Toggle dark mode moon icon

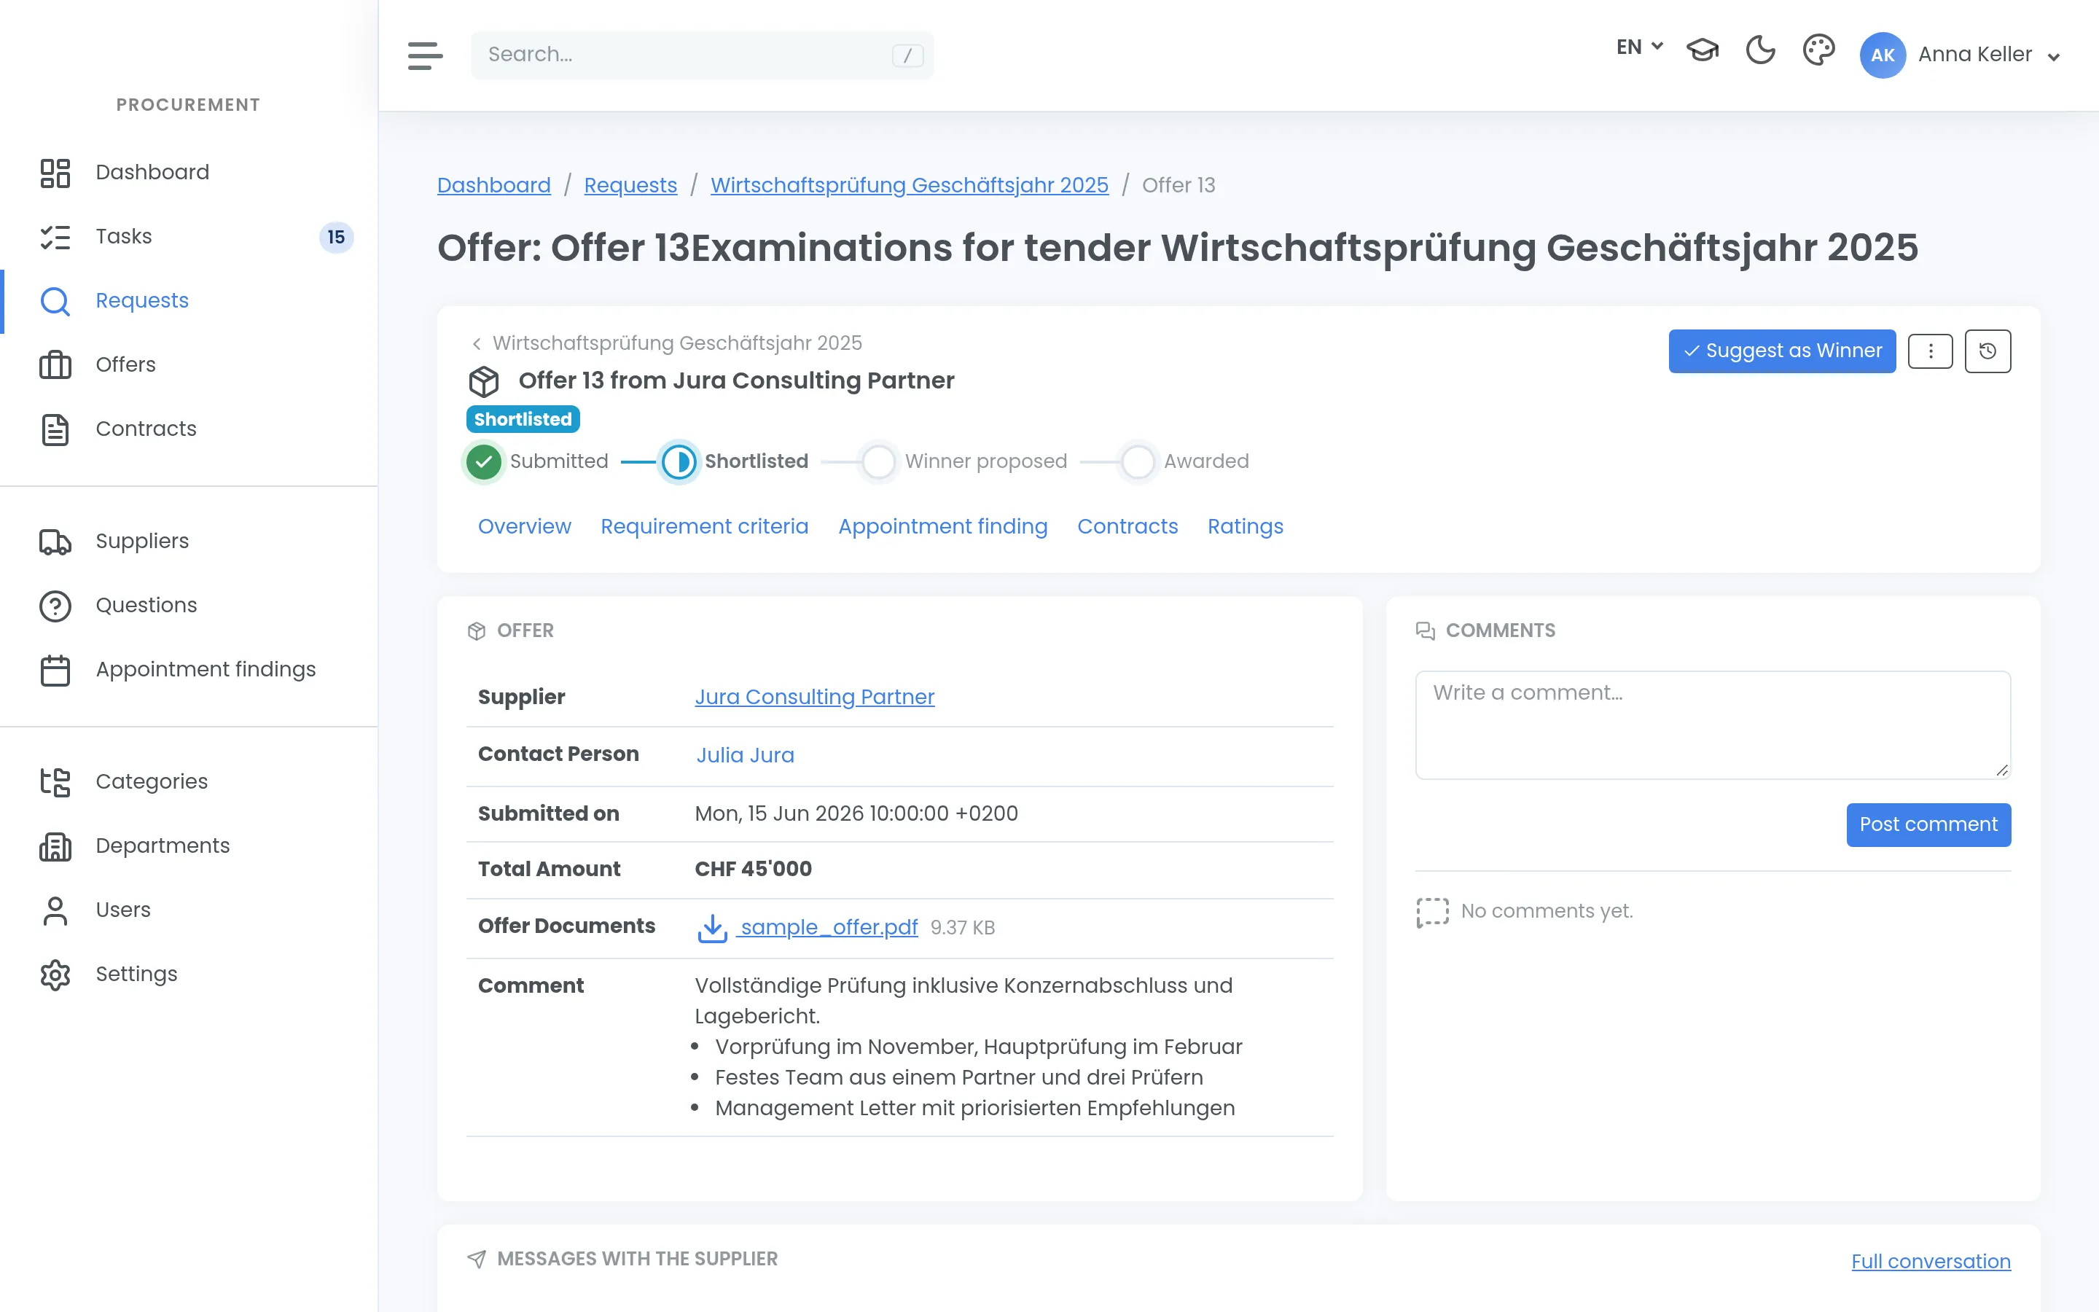[x=1760, y=50]
